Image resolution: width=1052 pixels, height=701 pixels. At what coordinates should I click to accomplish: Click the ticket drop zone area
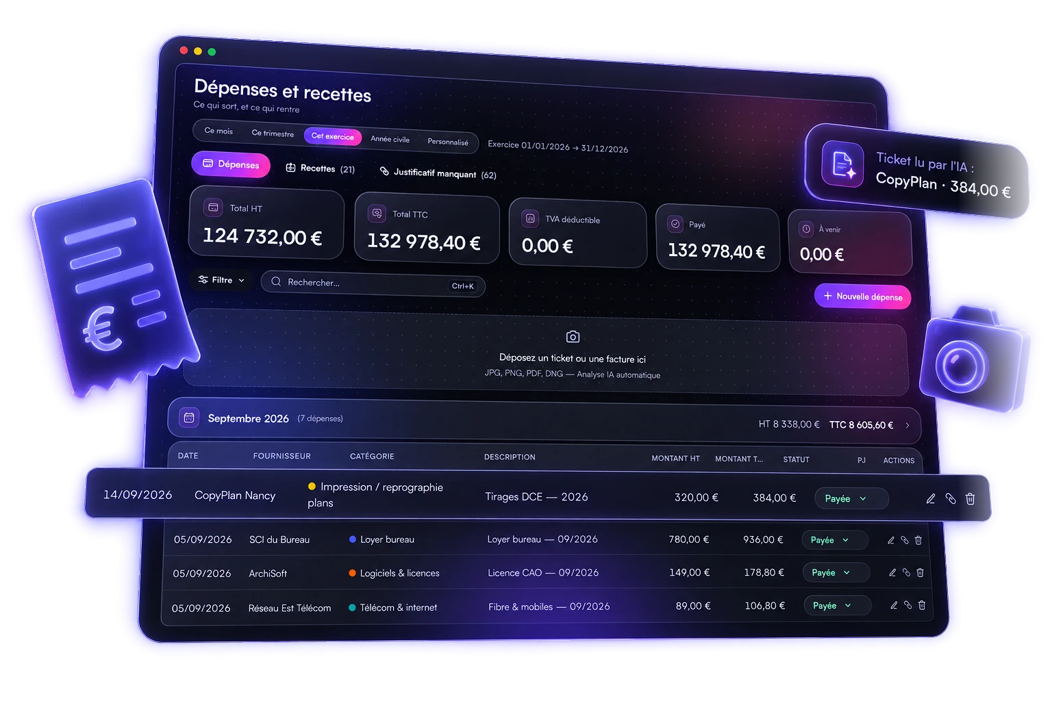[x=546, y=353]
